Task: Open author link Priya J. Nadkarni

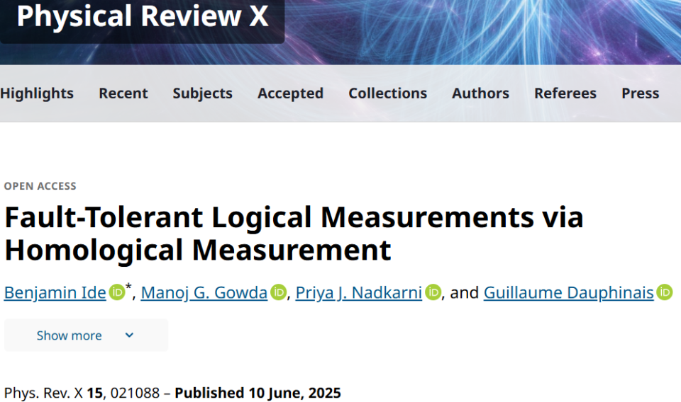Action: [359, 293]
